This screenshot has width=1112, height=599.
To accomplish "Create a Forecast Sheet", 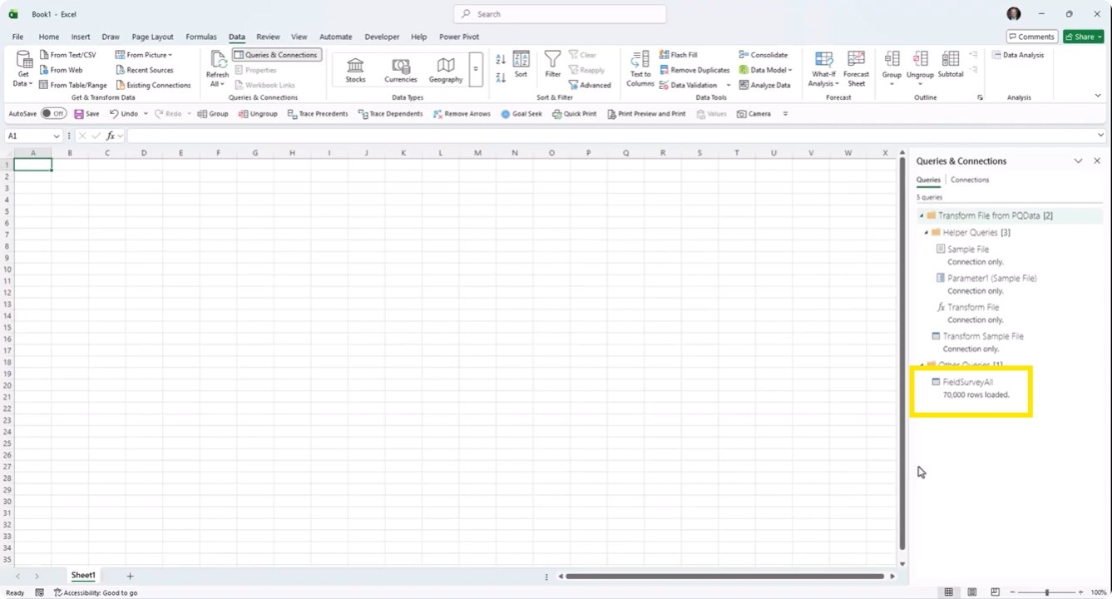I will coord(856,69).
